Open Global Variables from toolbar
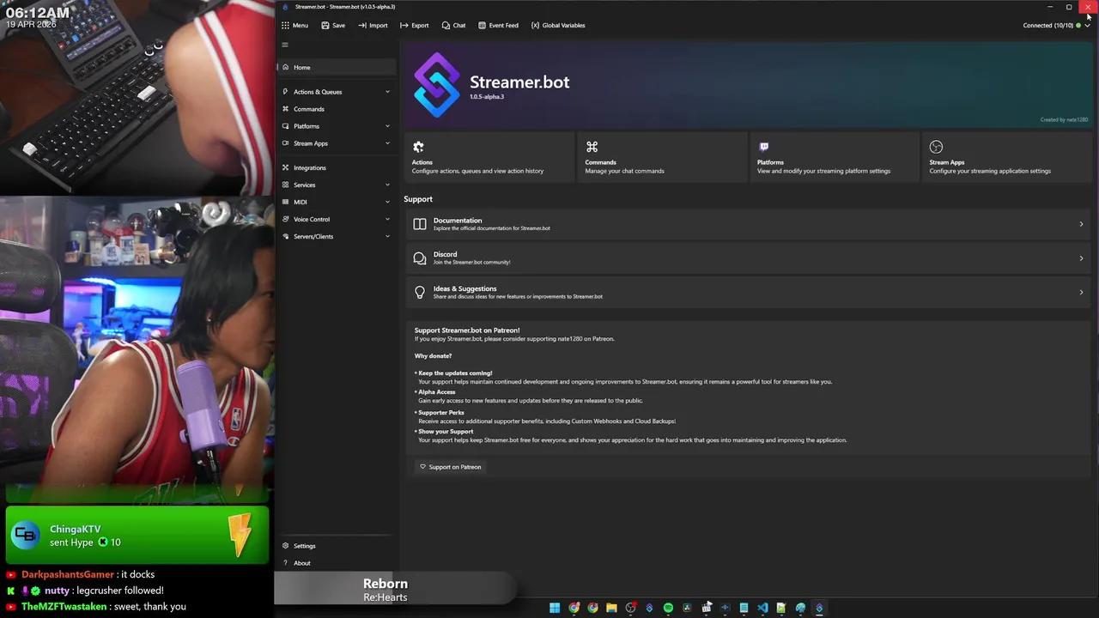The width and height of the screenshot is (1099, 618). [558, 25]
